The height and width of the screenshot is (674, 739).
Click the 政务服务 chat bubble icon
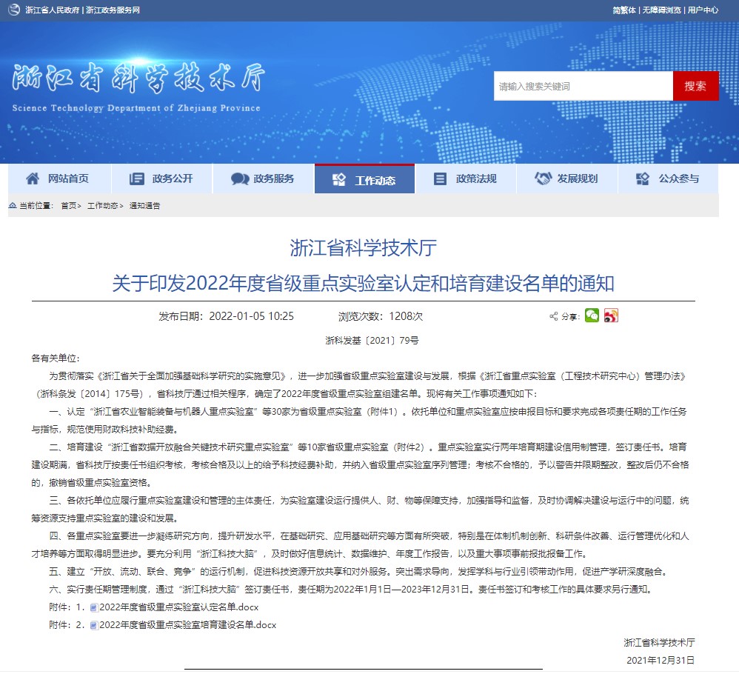240,178
